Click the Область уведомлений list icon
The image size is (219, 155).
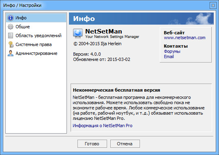point(11,36)
